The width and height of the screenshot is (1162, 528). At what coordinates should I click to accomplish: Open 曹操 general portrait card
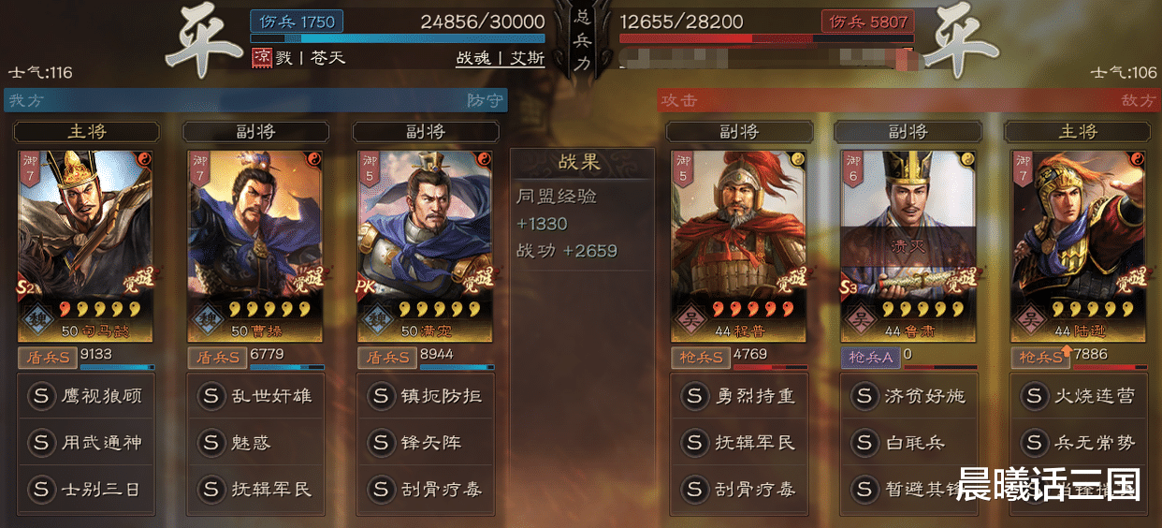255,246
